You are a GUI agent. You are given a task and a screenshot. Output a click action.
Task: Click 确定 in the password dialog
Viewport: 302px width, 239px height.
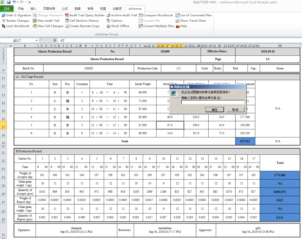pos(214,110)
